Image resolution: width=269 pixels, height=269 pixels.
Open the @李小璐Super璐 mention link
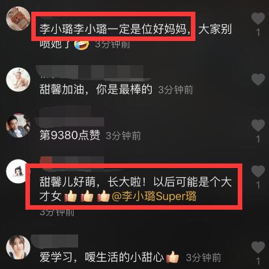[154, 196]
